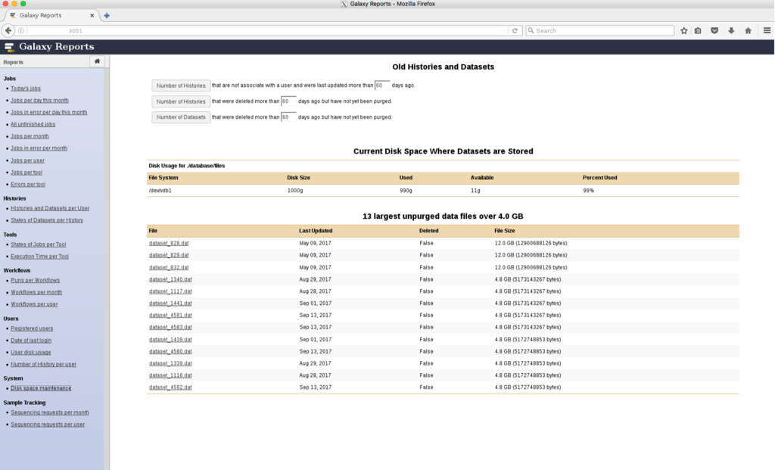The image size is (775, 470).
Task: Open file dataset_4582.dat
Action: [170, 388]
